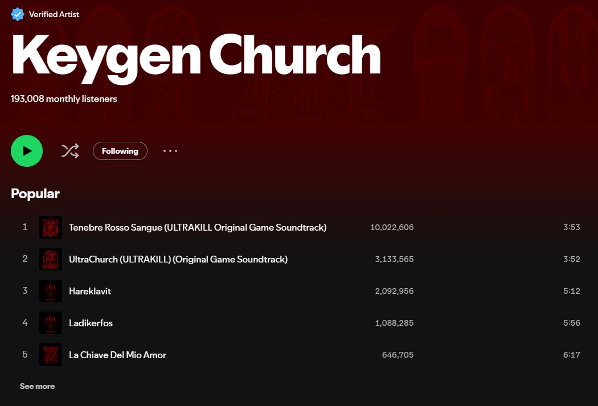This screenshot has width=598, height=406.
Task: Click the 193,008 monthly listeners text
Action: coord(64,99)
